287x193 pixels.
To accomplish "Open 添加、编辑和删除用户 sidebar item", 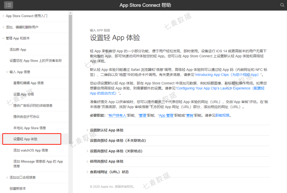I will (x=22, y=27).
